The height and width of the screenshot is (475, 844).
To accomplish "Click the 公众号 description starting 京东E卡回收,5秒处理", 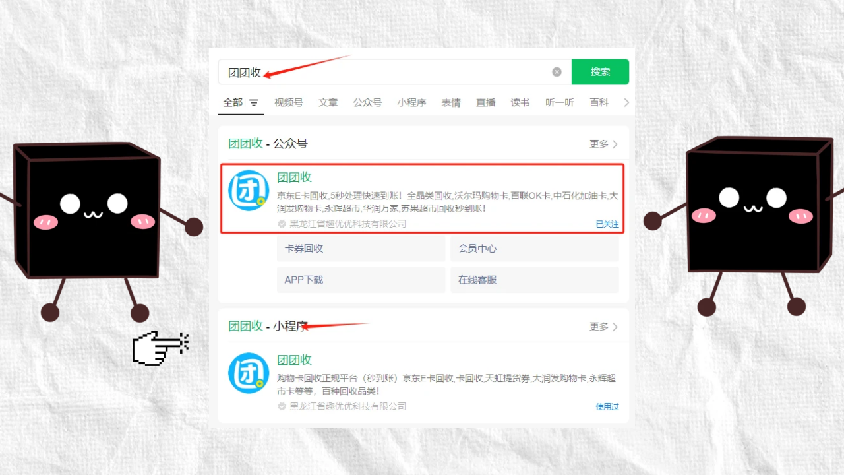I will 448,202.
